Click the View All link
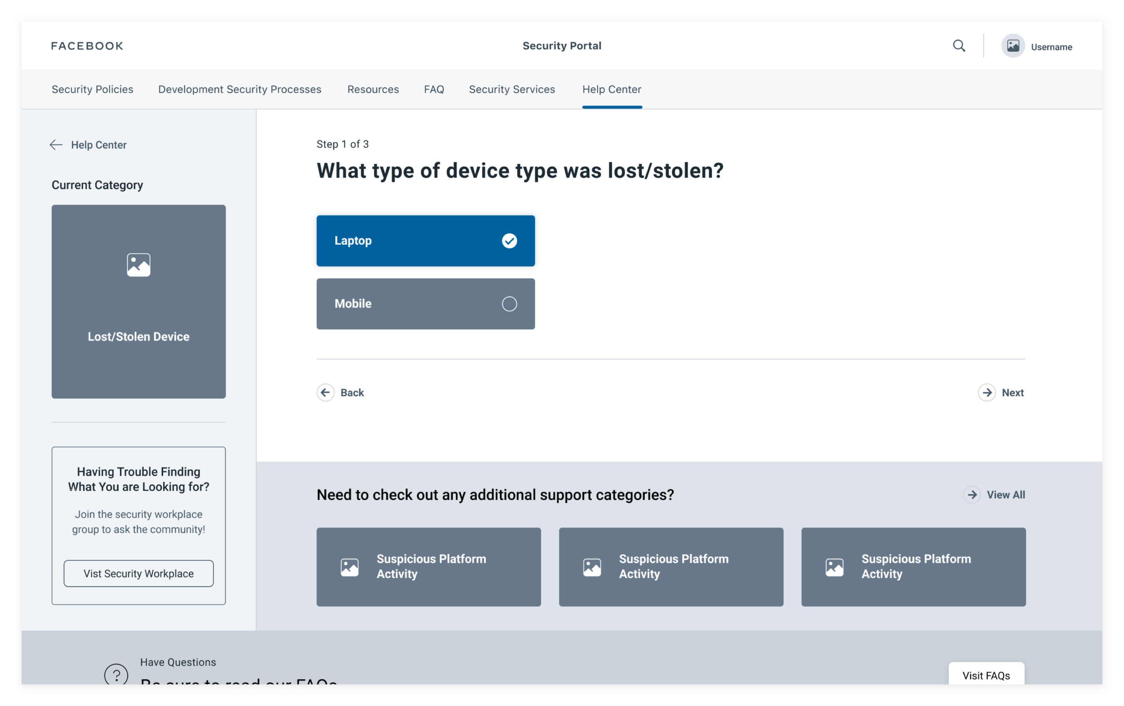The height and width of the screenshot is (706, 1124). click(x=1005, y=495)
